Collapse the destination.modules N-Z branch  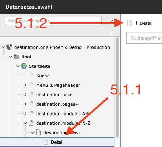[25, 123]
